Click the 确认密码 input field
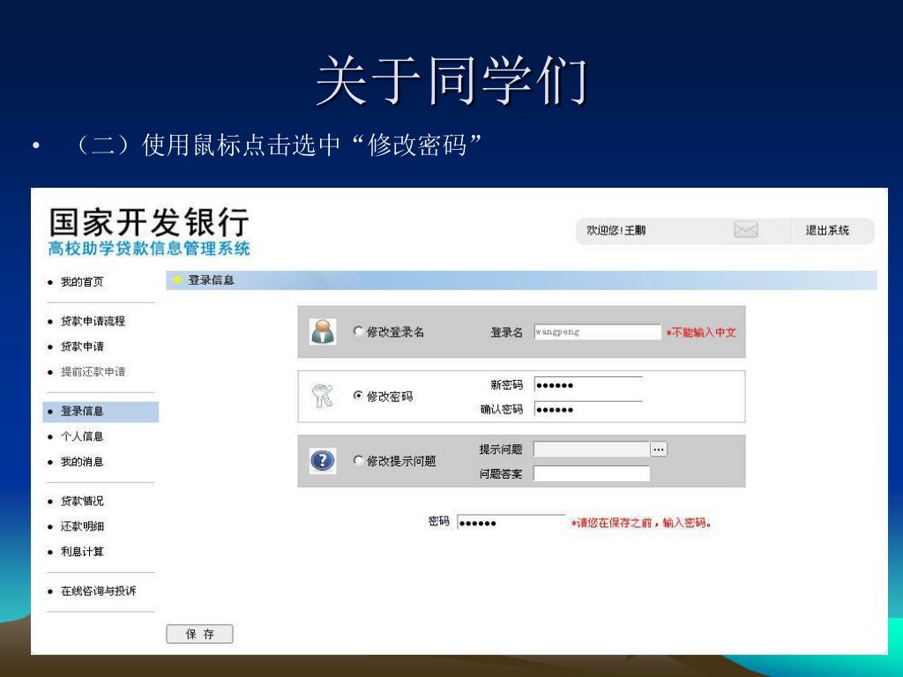 tap(588, 409)
